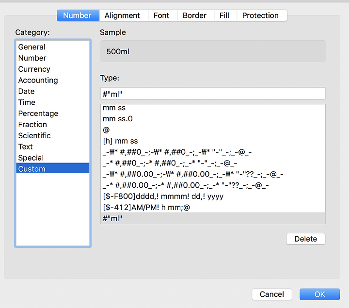Select the ₩ #,##0 accounting format
The image size is (349, 308).
213,152
